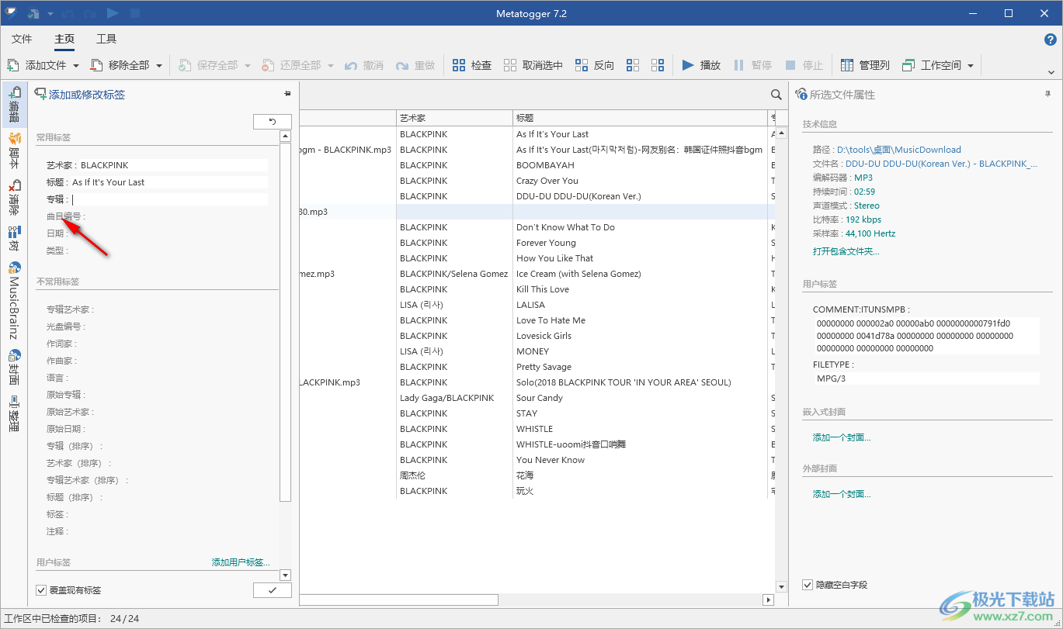Click the Play (播放) toolbar button
This screenshot has height=629, width=1063.
pos(701,65)
